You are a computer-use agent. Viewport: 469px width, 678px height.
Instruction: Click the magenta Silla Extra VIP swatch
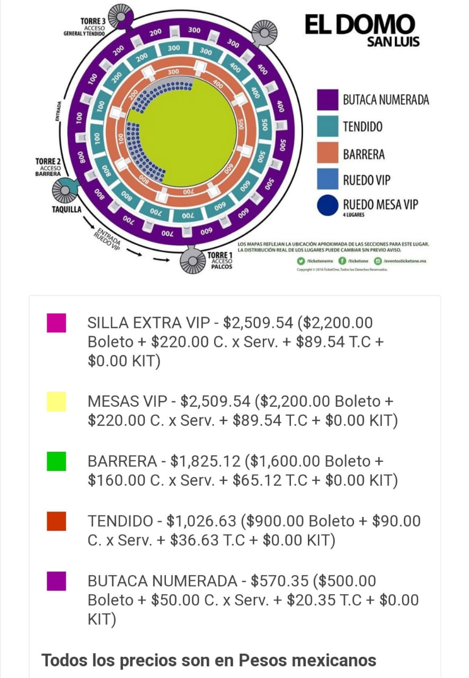(x=56, y=323)
